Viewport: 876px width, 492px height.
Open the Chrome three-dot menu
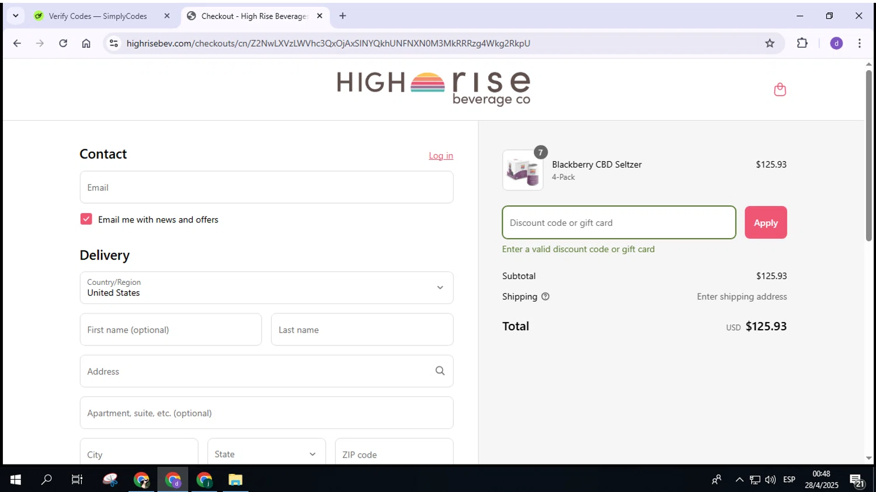859,43
